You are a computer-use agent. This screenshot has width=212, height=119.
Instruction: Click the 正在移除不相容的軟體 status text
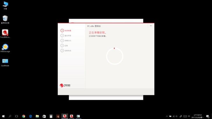click(98, 36)
